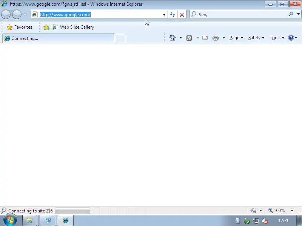This screenshot has height=226, width=302.
Task: Click the status bar search magnifier icon
Action: click(x=4, y=211)
